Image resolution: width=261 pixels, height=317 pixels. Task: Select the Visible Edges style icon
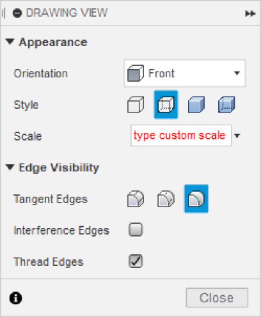136,105
